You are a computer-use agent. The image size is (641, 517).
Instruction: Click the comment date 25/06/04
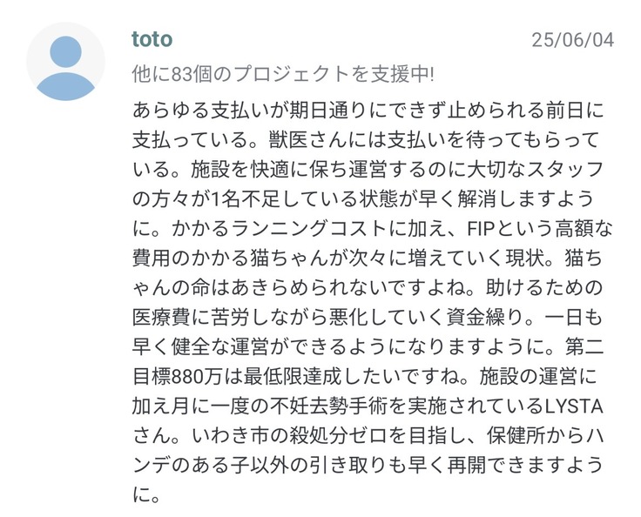573,40
